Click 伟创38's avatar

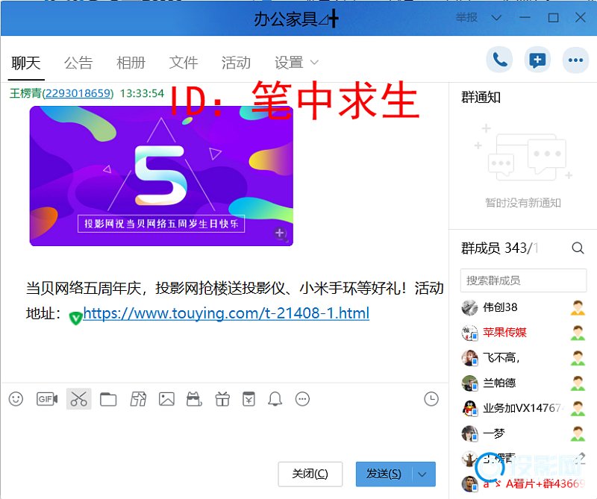(x=469, y=307)
